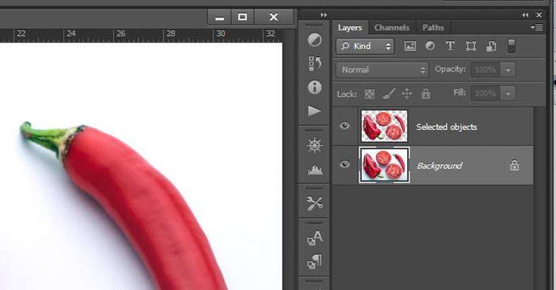Screen dimensions: 556x290
Task: Toggle the layer filtering switch
Action: pyautogui.click(x=512, y=46)
